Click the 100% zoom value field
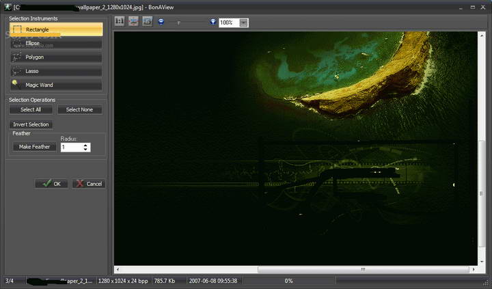The height and width of the screenshot is (289, 492). 229,23
